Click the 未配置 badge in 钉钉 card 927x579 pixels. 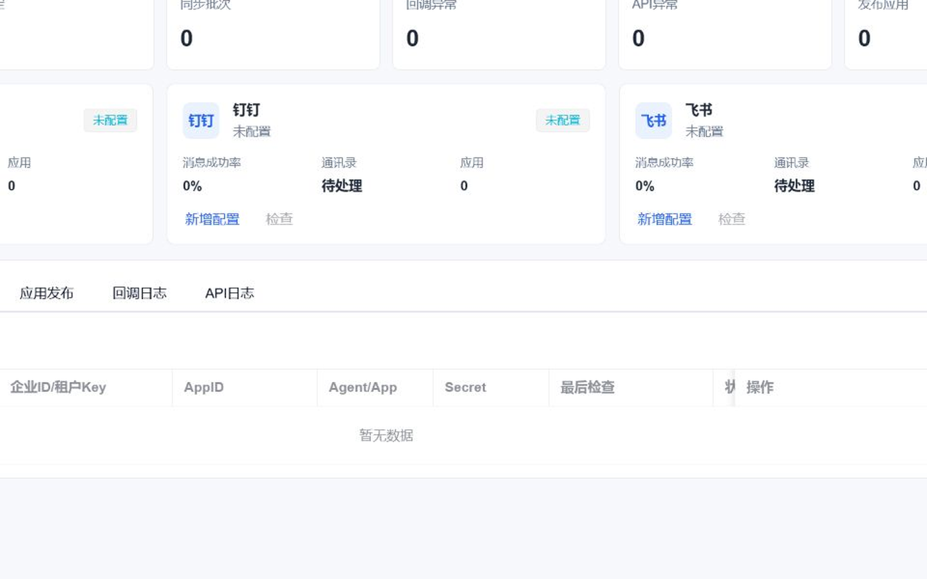[563, 120]
